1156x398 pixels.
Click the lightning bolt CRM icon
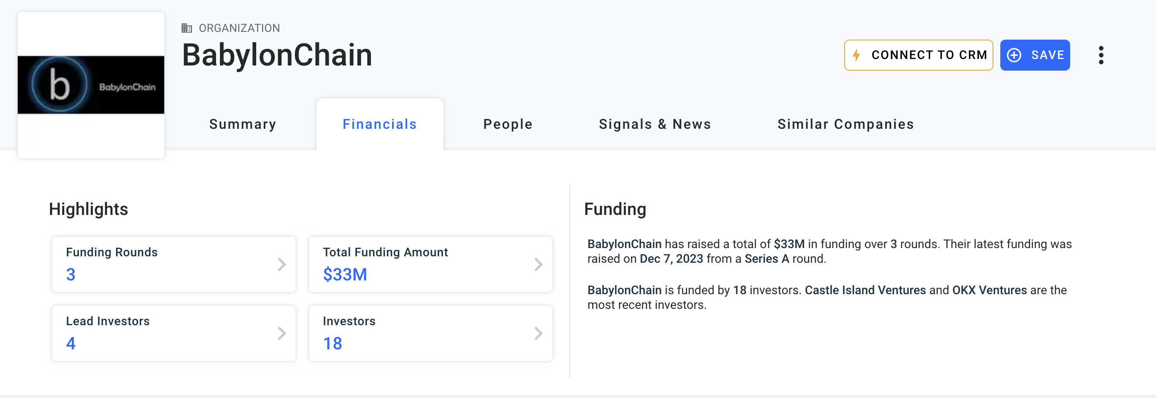click(856, 55)
